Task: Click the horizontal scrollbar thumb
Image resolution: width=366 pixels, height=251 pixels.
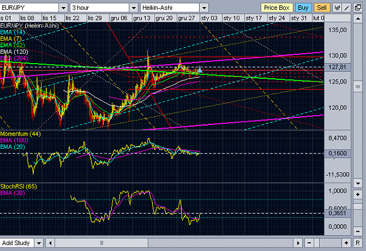Action: (x=101, y=243)
